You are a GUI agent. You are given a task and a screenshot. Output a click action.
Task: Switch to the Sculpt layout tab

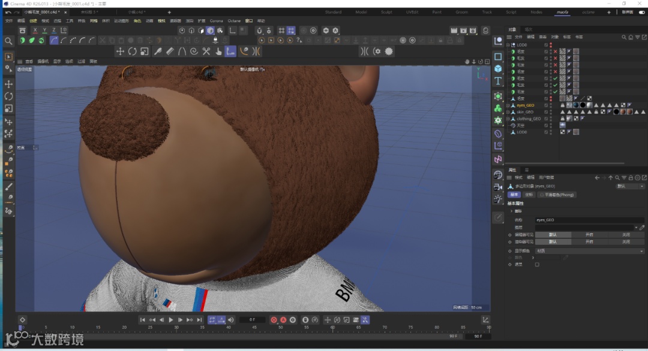[x=386, y=13]
